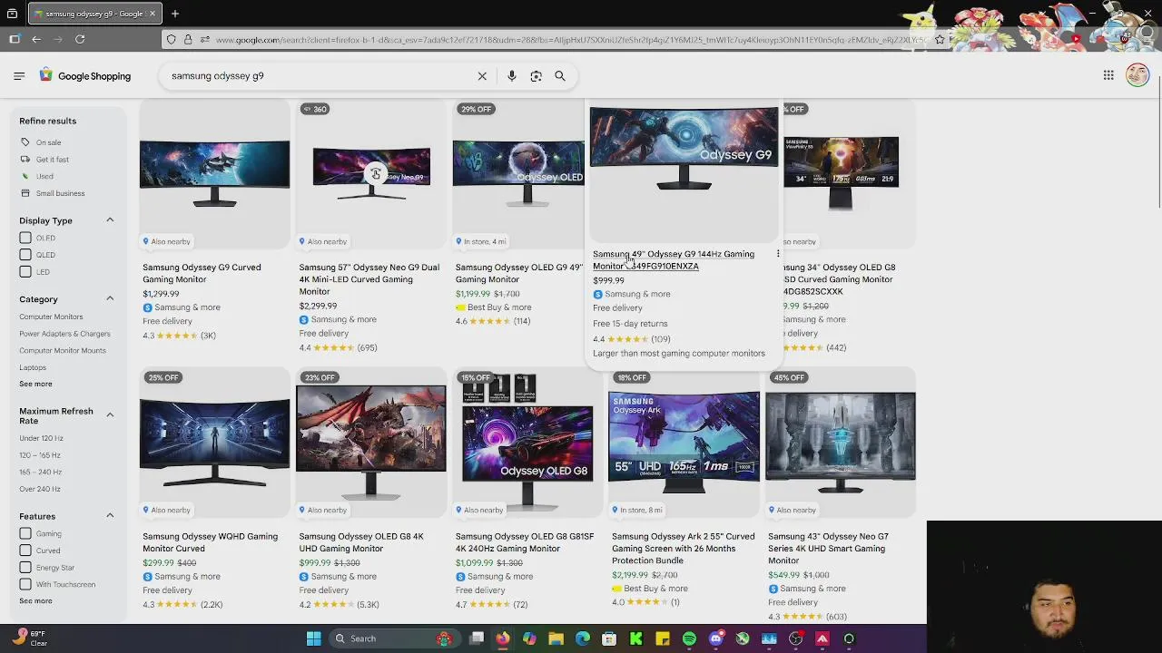1162x653 pixels.
Task: Expand See more under Features
Action: point(35,600)
